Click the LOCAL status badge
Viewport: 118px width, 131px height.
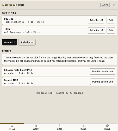tap(105, 5)
